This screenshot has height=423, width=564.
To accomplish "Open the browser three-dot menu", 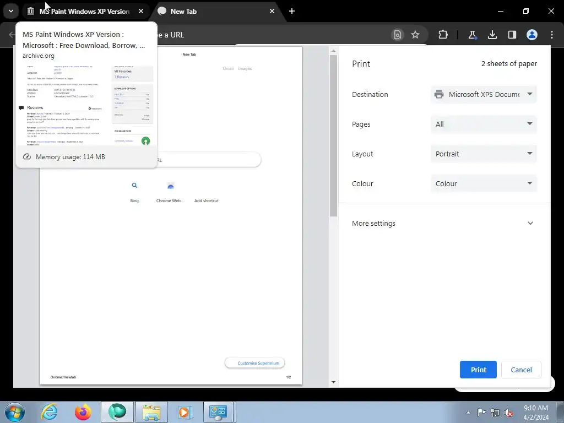I will [x=552, y=35].
